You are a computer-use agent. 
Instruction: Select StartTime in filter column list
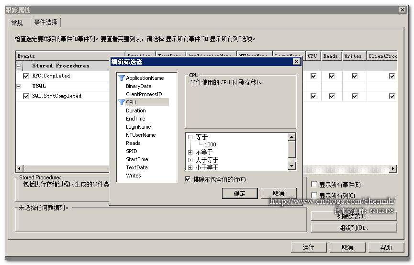137,159
